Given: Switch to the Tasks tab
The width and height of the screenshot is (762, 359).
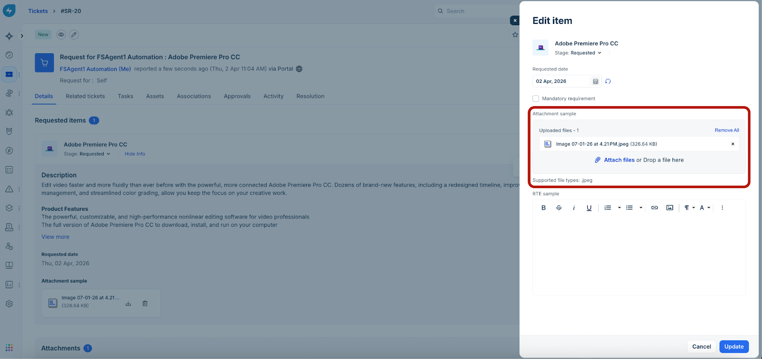Looking at the screenshot, I should (x=126, y=96).
